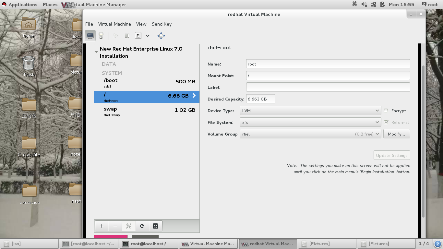This screenshot has width=443, height=249.
Task: Click the Update Settings button
Action: coord(392,155)
